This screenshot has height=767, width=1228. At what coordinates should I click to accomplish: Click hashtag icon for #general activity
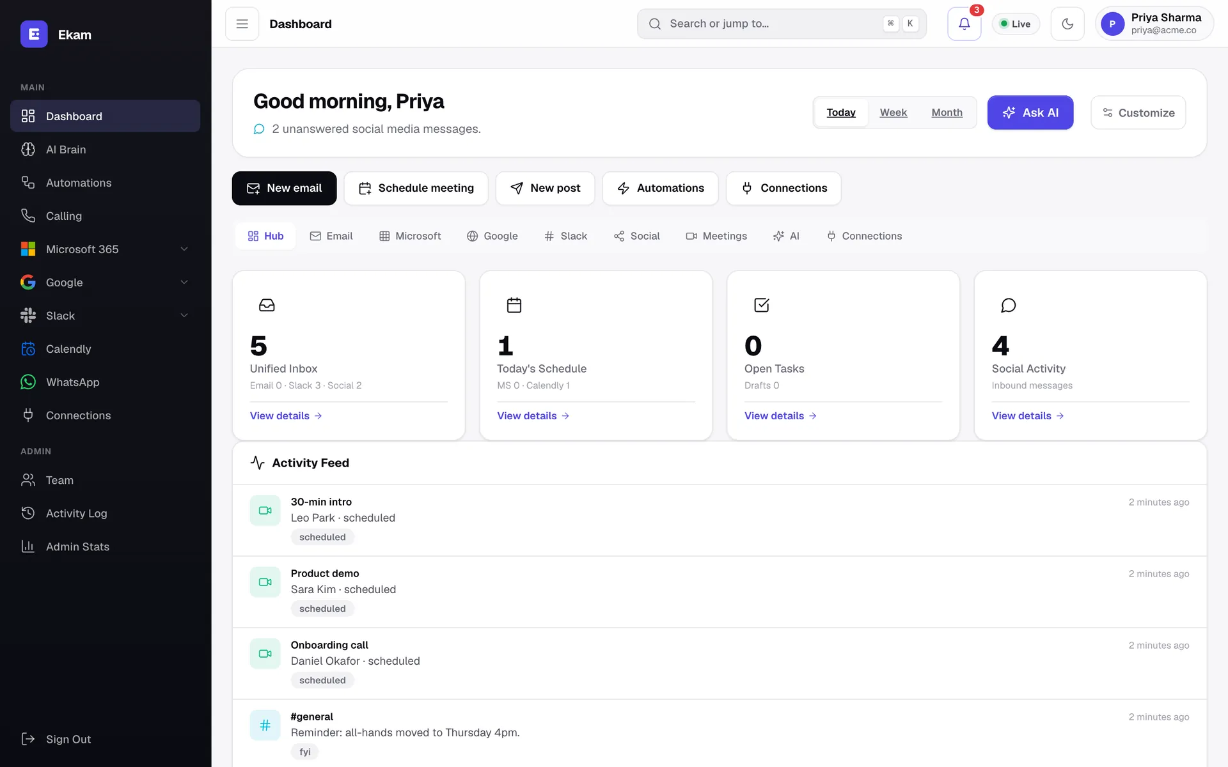pos(265,725)
